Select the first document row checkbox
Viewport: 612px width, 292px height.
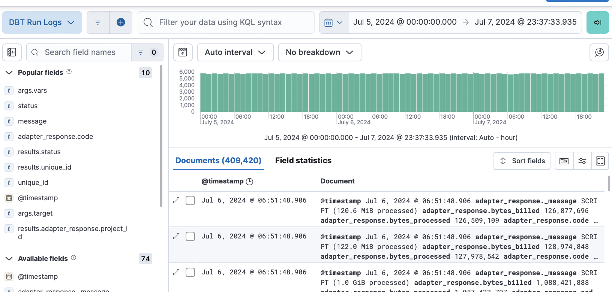(x=190, y=201)
